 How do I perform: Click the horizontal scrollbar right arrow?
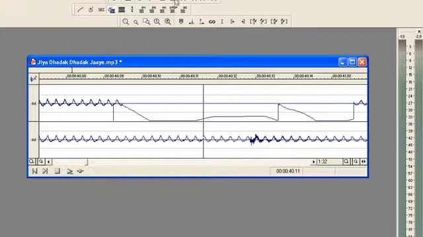pos(313,161)
